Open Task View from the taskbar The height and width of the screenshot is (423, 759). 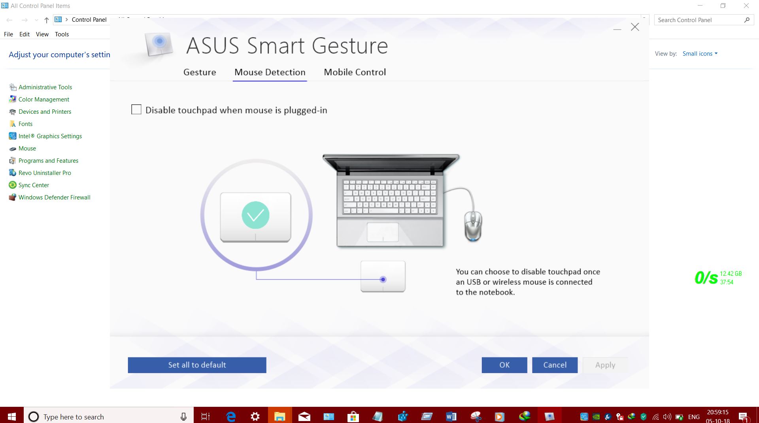tap(206, 416)
